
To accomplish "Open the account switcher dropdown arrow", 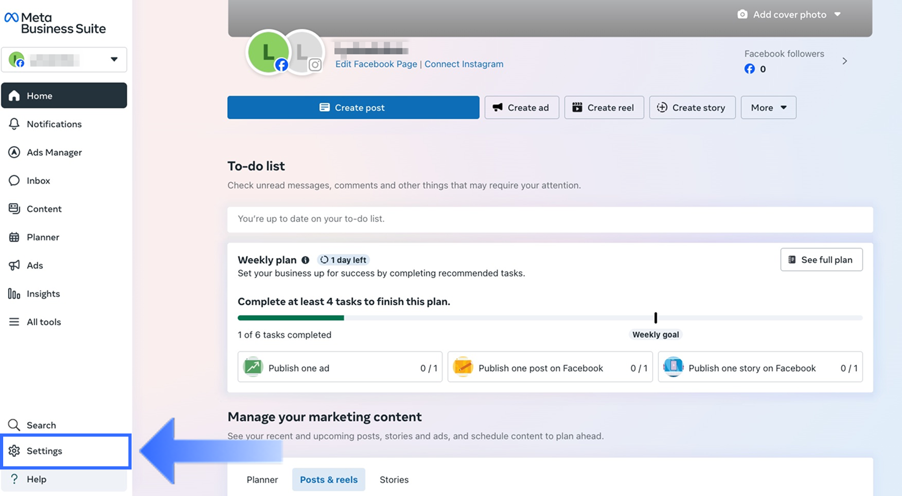I will coord(114,59).
